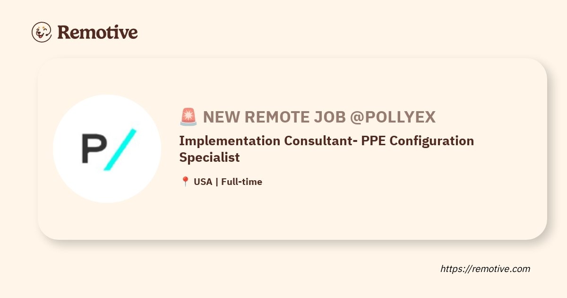Select the USA location label
Viewport: 567px width, 298px height.
(203, 182)
